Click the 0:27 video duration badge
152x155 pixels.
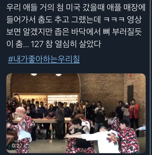(x=17, y=146)
